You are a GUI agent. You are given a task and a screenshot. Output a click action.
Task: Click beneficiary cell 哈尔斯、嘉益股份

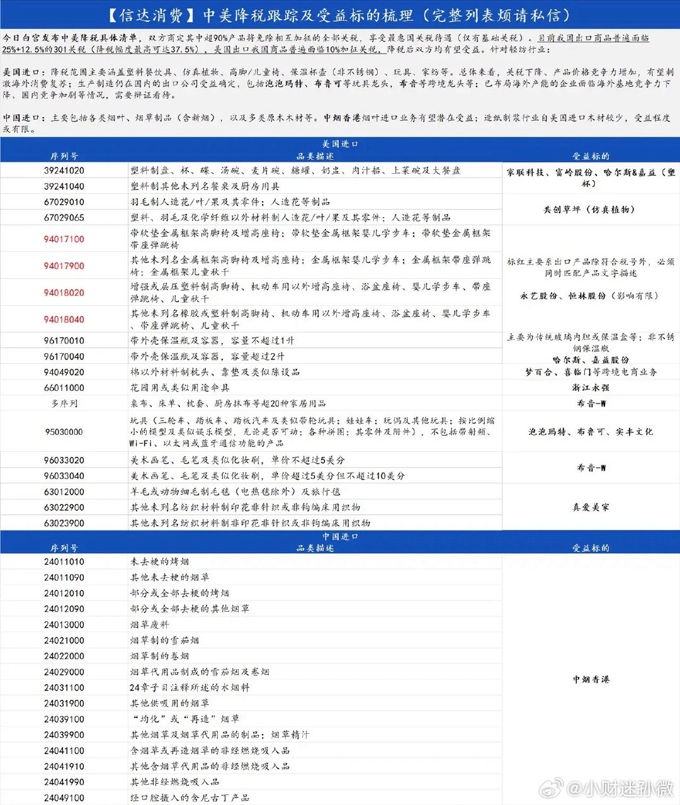click(x=591, y=360)
